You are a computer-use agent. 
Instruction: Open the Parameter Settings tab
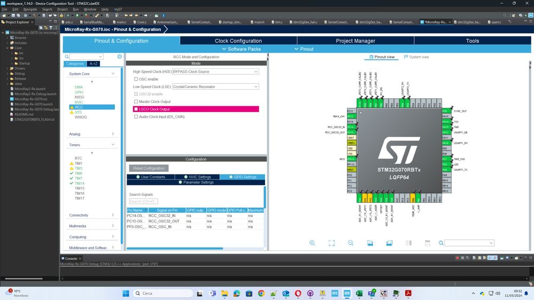click(196, 183)
